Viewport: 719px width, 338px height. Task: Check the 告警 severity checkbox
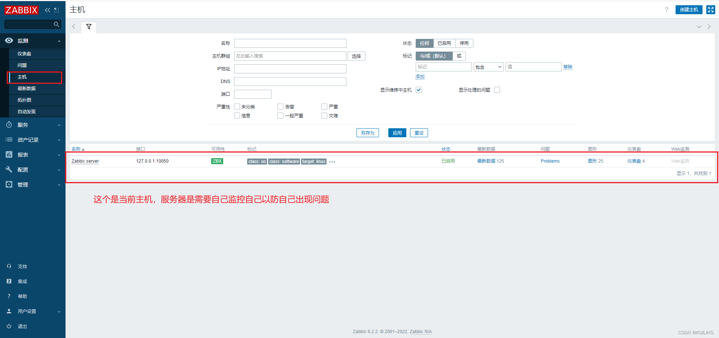[280, 107]
